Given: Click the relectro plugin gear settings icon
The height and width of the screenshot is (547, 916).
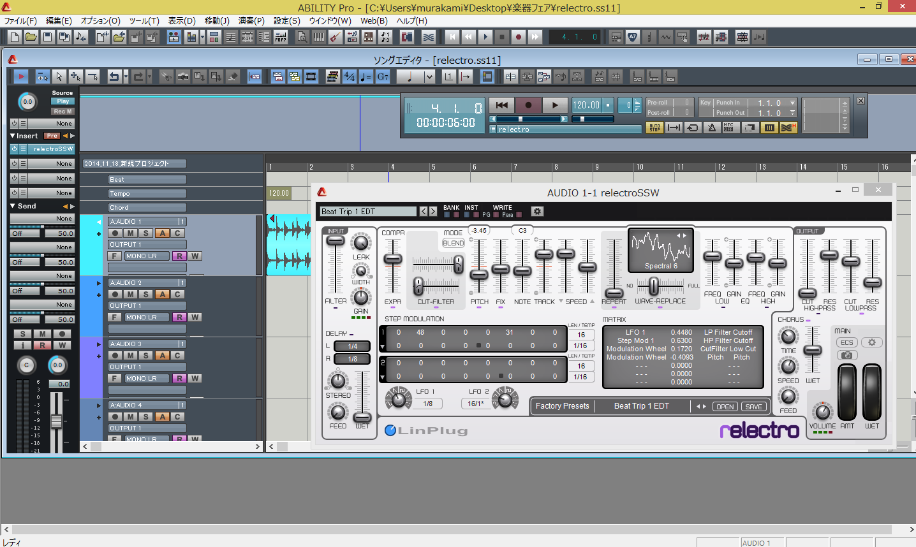Looking at the screenshot, I should coord(537,211).
